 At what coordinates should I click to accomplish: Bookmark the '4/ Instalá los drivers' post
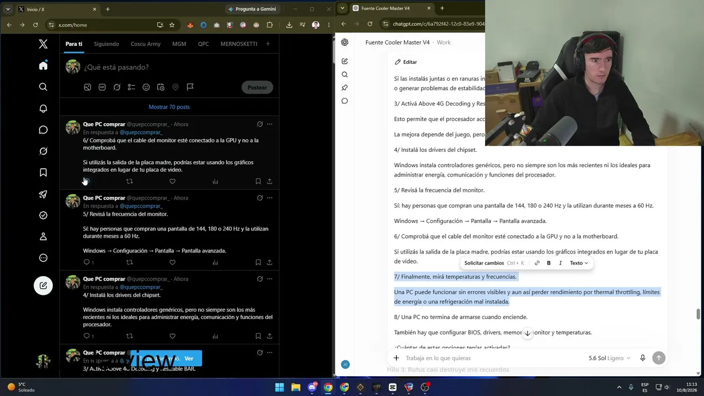click(x=258, y=336)
